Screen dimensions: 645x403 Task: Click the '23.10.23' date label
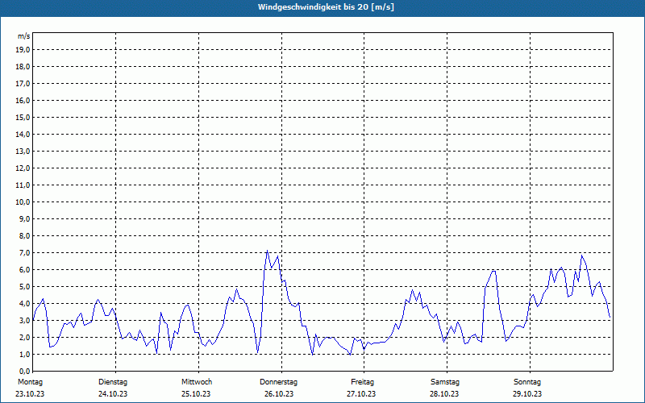point(30,394)
